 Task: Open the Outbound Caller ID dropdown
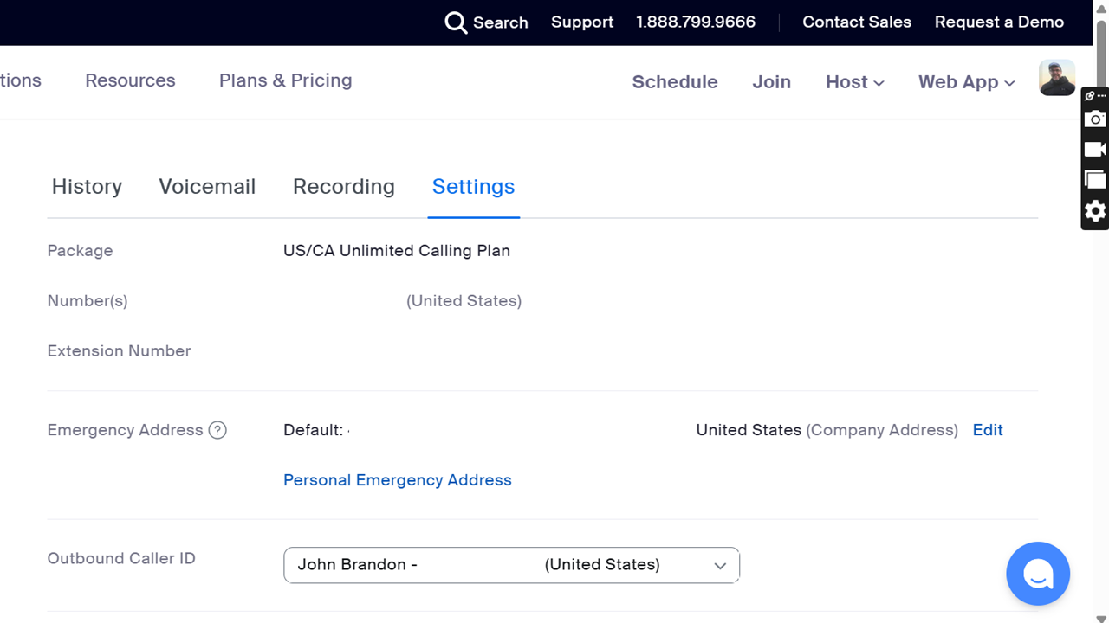(511, 565)
